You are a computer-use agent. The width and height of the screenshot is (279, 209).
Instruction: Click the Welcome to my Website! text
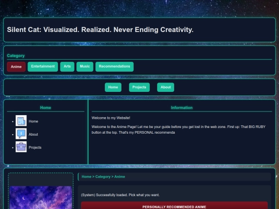pos(111,118)
